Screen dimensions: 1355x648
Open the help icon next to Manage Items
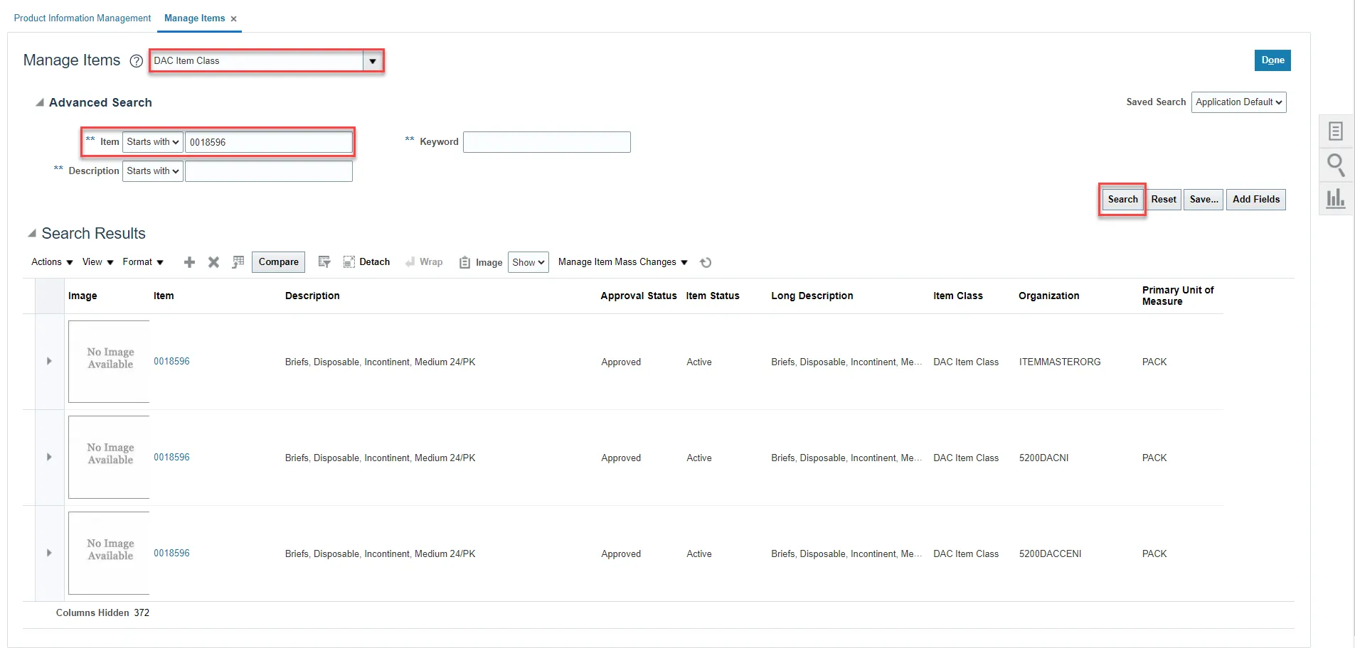(x=137, y=61)
